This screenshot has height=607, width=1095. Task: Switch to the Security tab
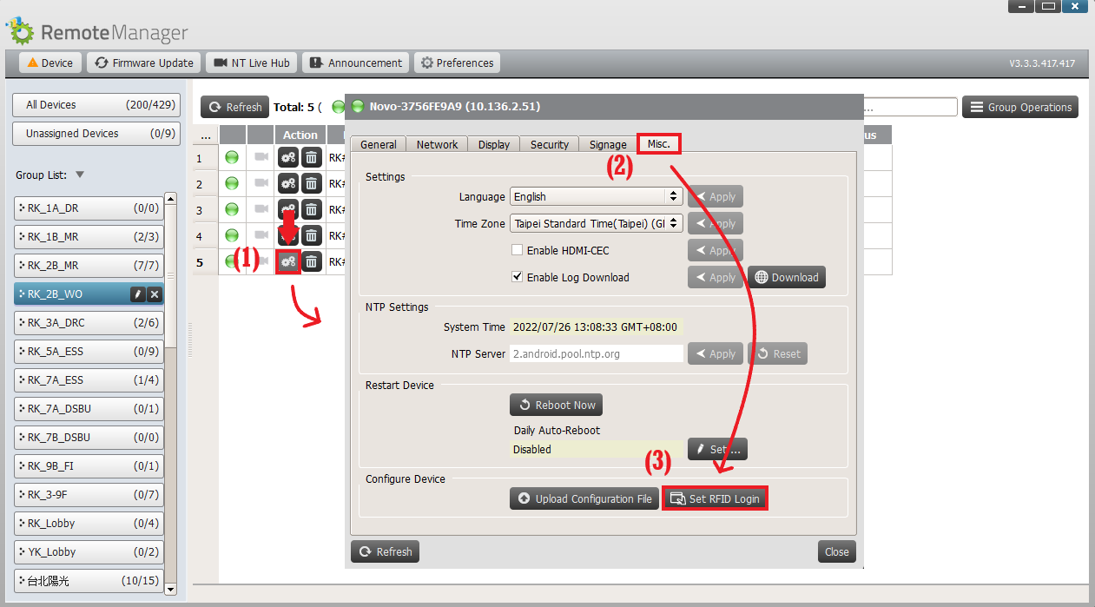(x=549, y=144)
